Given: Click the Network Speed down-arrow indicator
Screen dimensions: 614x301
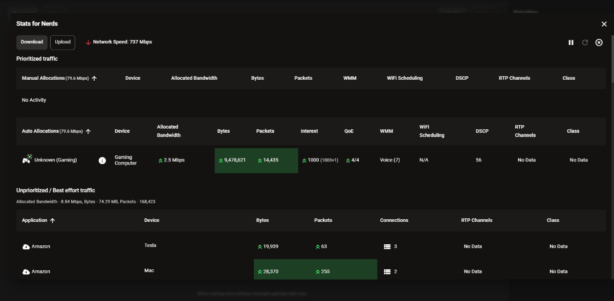Looking at the screenshot, I should coord(88,42).
